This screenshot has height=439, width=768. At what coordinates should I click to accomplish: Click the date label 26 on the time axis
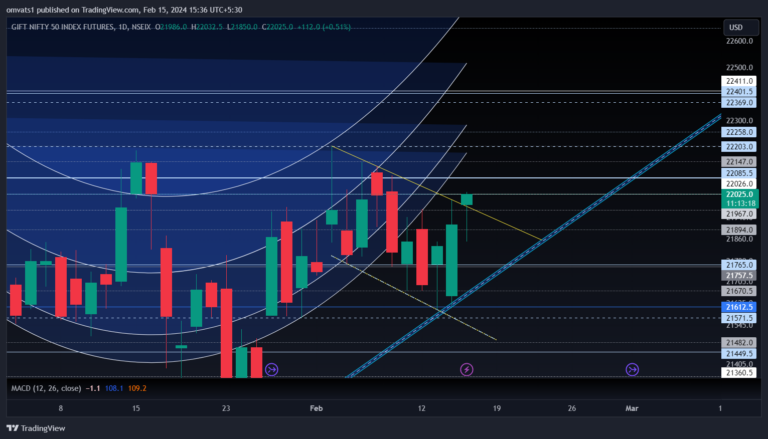[572, 408]
